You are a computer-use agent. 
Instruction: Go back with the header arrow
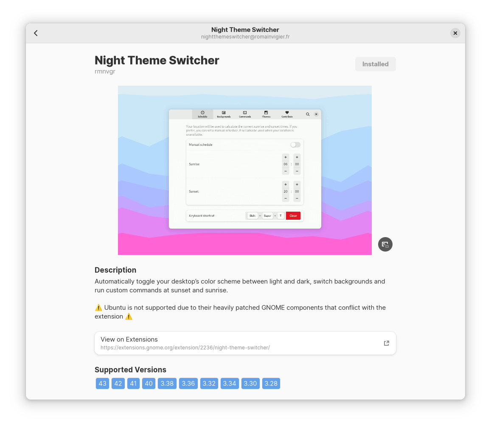pos(36,33)
